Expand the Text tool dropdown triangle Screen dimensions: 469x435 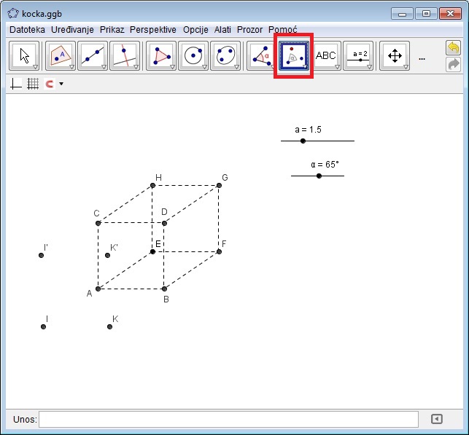point(337,67)
